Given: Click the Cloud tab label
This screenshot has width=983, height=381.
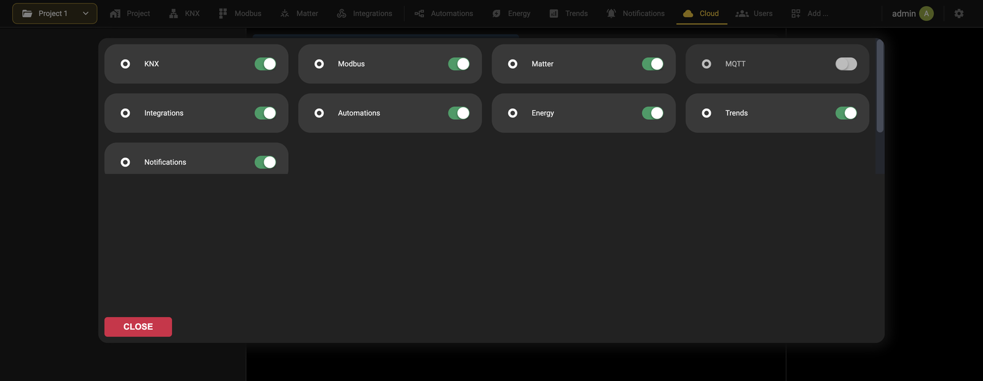Looking at the screenshot, I should click(709, 14).
